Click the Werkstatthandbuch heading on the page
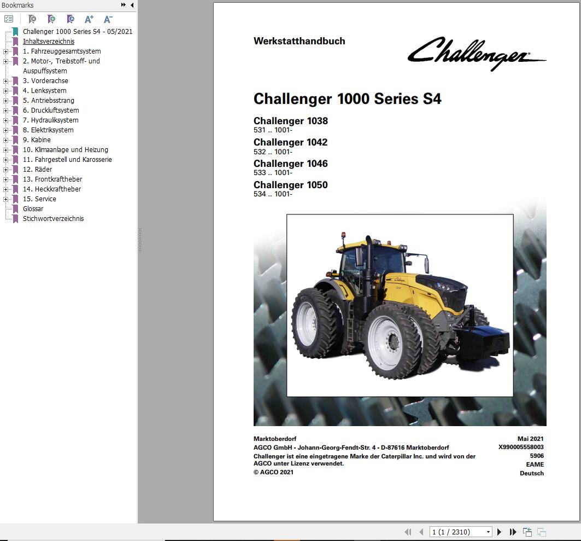The height and width of the screenshot is (541, 581). pyautogui.click(x=300, y=41)
